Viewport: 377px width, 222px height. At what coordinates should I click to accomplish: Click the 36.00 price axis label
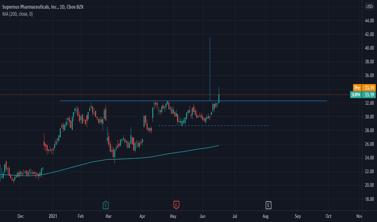click(x=369, y=75)
